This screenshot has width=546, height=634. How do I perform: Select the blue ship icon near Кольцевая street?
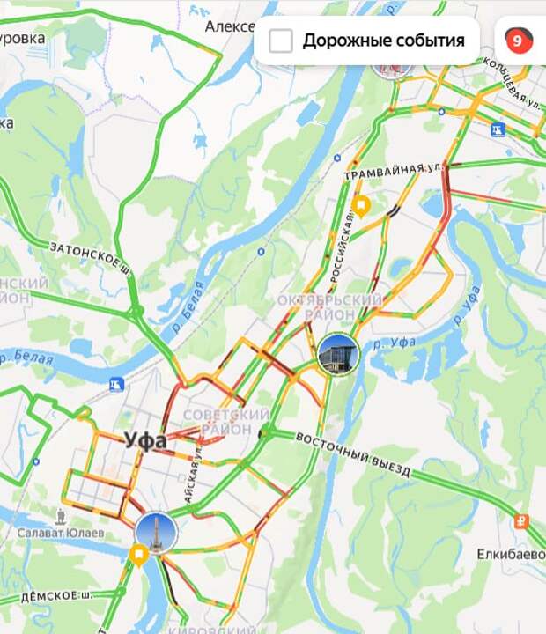498,129
